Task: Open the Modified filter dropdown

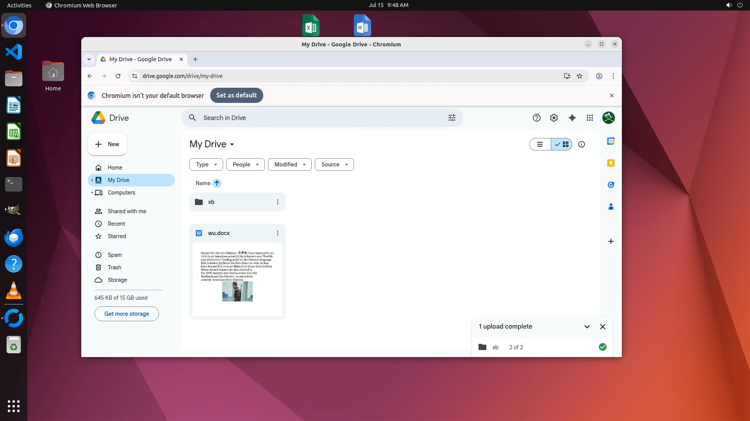Action: 289,165
